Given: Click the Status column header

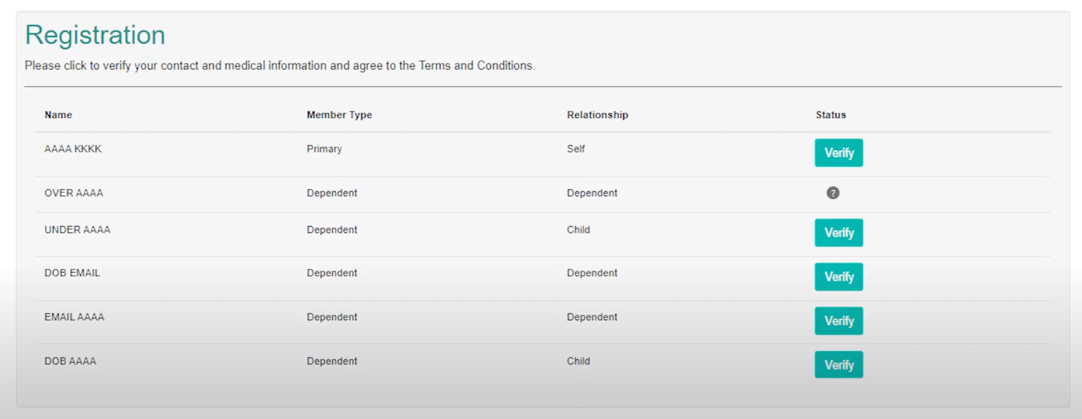Looking at the screenshot, I should point(830,115).
